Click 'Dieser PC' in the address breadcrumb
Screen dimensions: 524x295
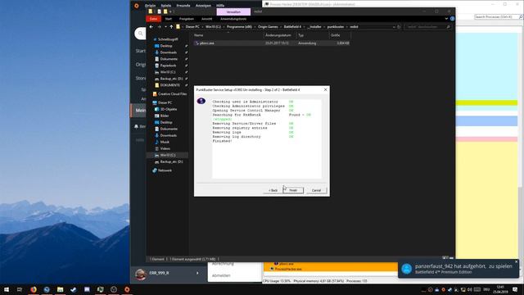[x=192, y=27]
